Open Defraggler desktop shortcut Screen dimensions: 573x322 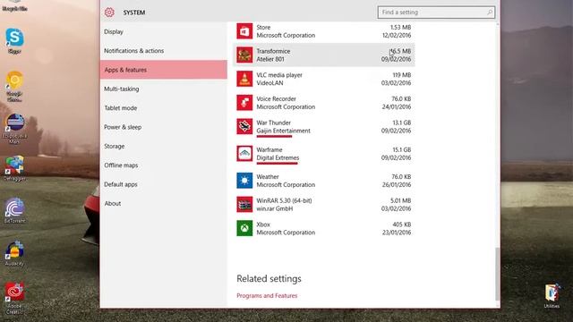(14, 168)
